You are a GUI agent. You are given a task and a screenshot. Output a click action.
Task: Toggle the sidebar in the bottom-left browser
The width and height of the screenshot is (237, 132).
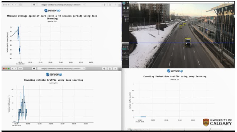[x=21, y=68]
